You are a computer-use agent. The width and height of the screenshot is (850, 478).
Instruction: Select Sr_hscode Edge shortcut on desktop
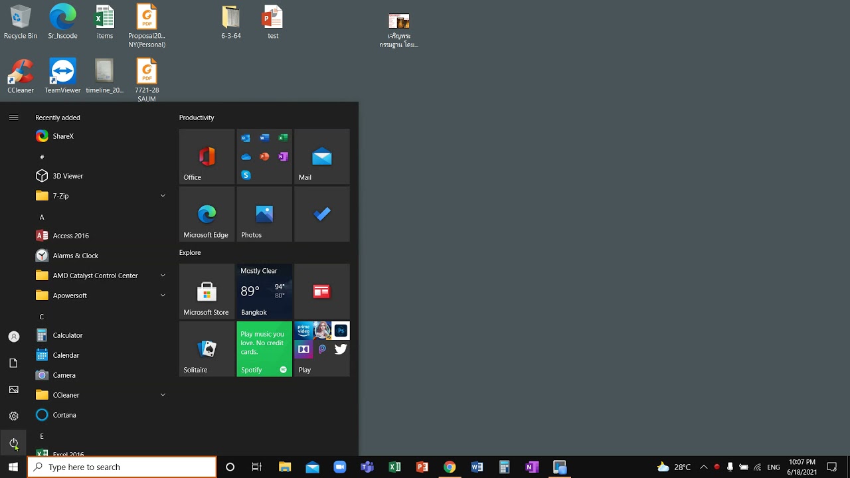point(62,22)
